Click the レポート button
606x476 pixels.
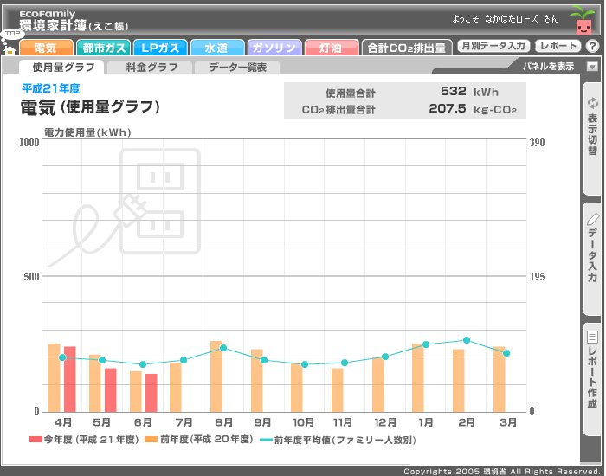coord(558,46)
